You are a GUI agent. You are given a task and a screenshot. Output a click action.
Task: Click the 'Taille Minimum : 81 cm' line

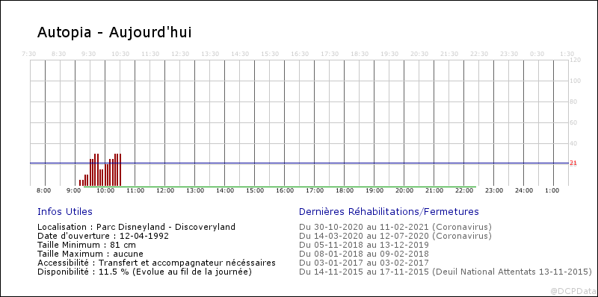click(87, 245)
